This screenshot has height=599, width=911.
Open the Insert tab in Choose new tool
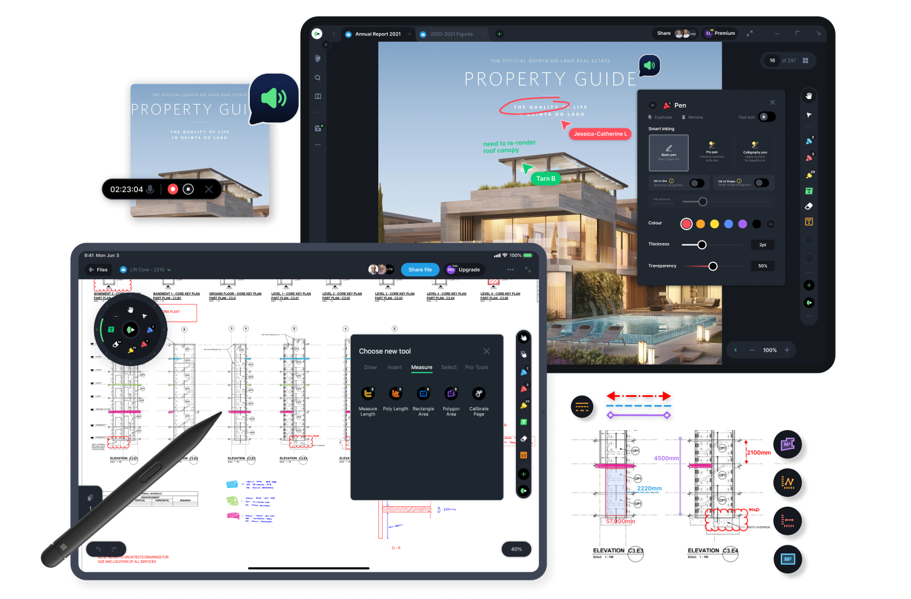[395, 368]
